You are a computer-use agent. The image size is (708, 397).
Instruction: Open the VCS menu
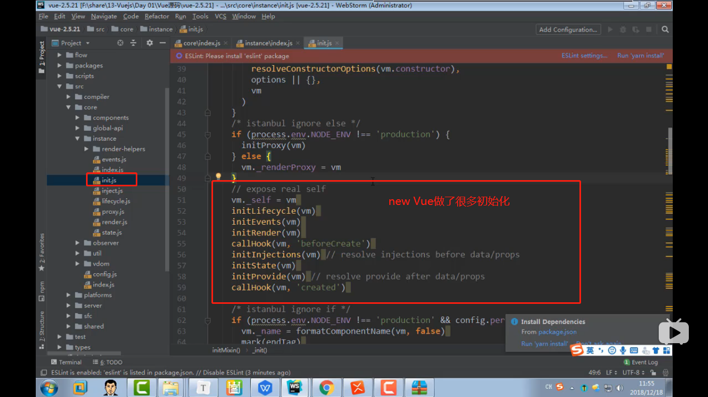[221, 17]
